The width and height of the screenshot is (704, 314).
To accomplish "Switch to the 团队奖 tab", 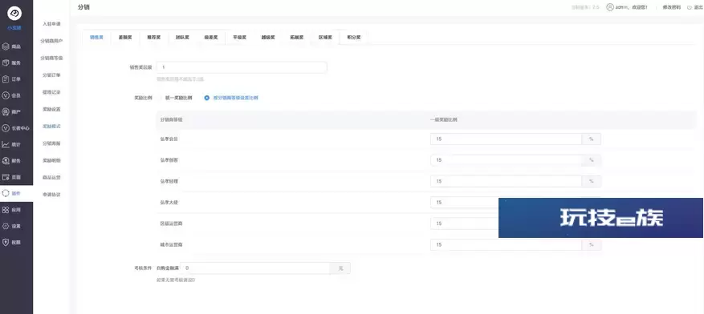I will pos(182,38).
